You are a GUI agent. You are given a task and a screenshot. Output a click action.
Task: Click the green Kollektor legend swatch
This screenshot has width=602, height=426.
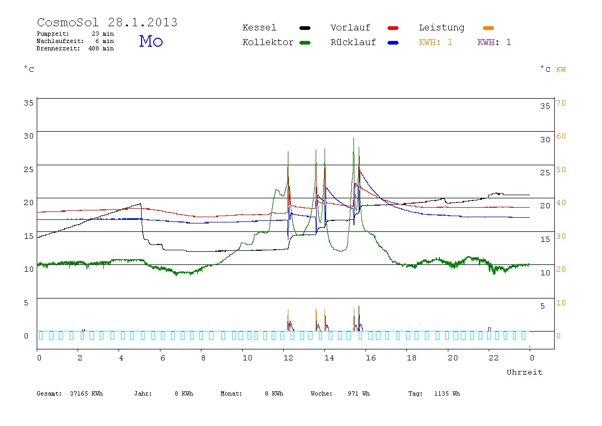(305, 42)
